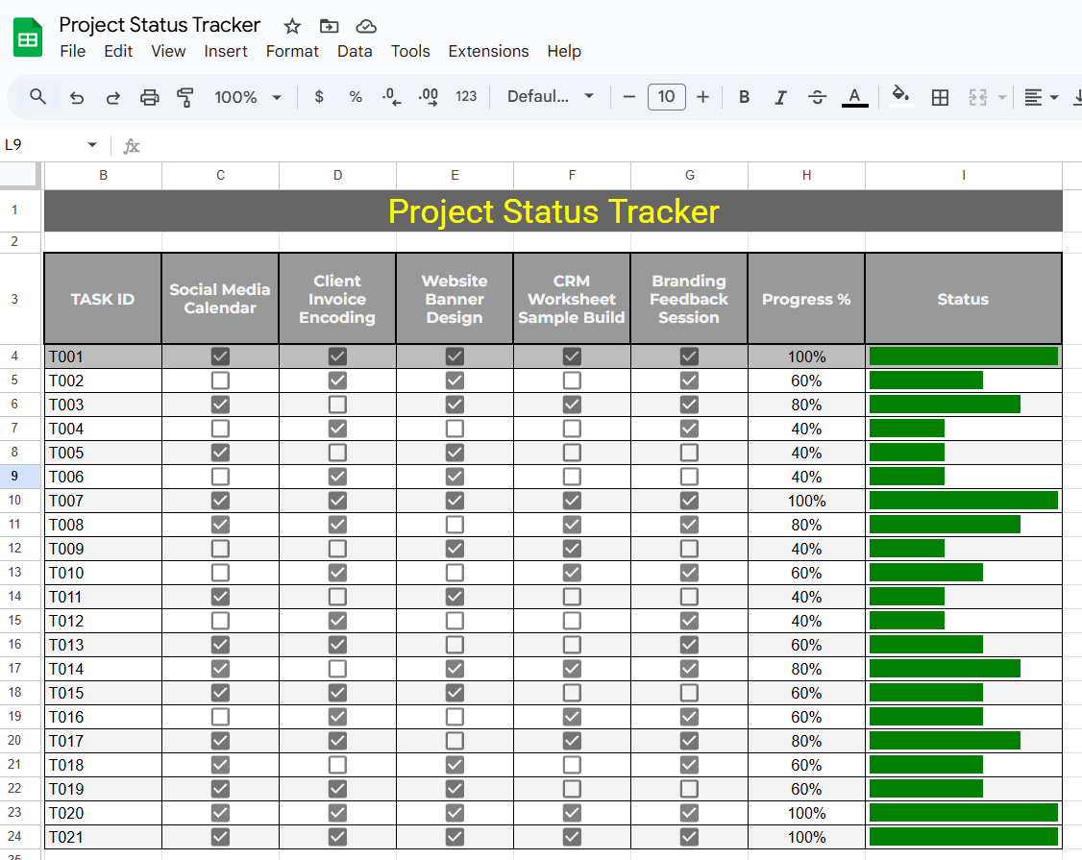Open the Data menu
The image size is (1082, 860).
[x=355, y=52]
